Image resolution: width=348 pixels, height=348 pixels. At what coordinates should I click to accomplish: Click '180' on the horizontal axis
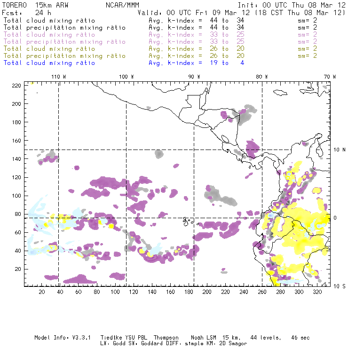pos(189,292)
